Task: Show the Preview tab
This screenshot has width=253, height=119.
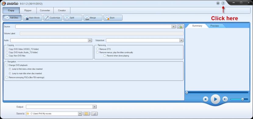Action: [215, 26]
